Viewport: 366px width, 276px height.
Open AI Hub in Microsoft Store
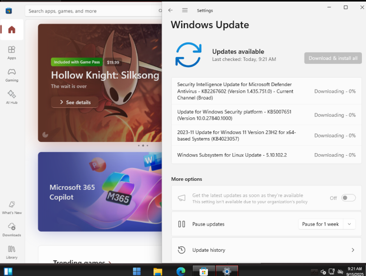click(12, 97)
